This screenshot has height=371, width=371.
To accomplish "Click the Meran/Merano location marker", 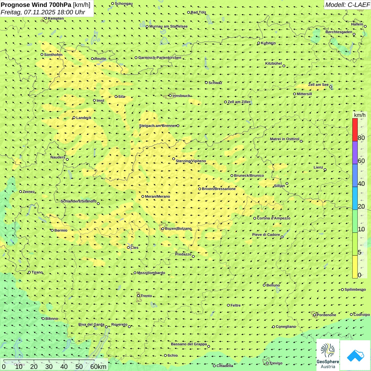I will [x=143, y=196].
